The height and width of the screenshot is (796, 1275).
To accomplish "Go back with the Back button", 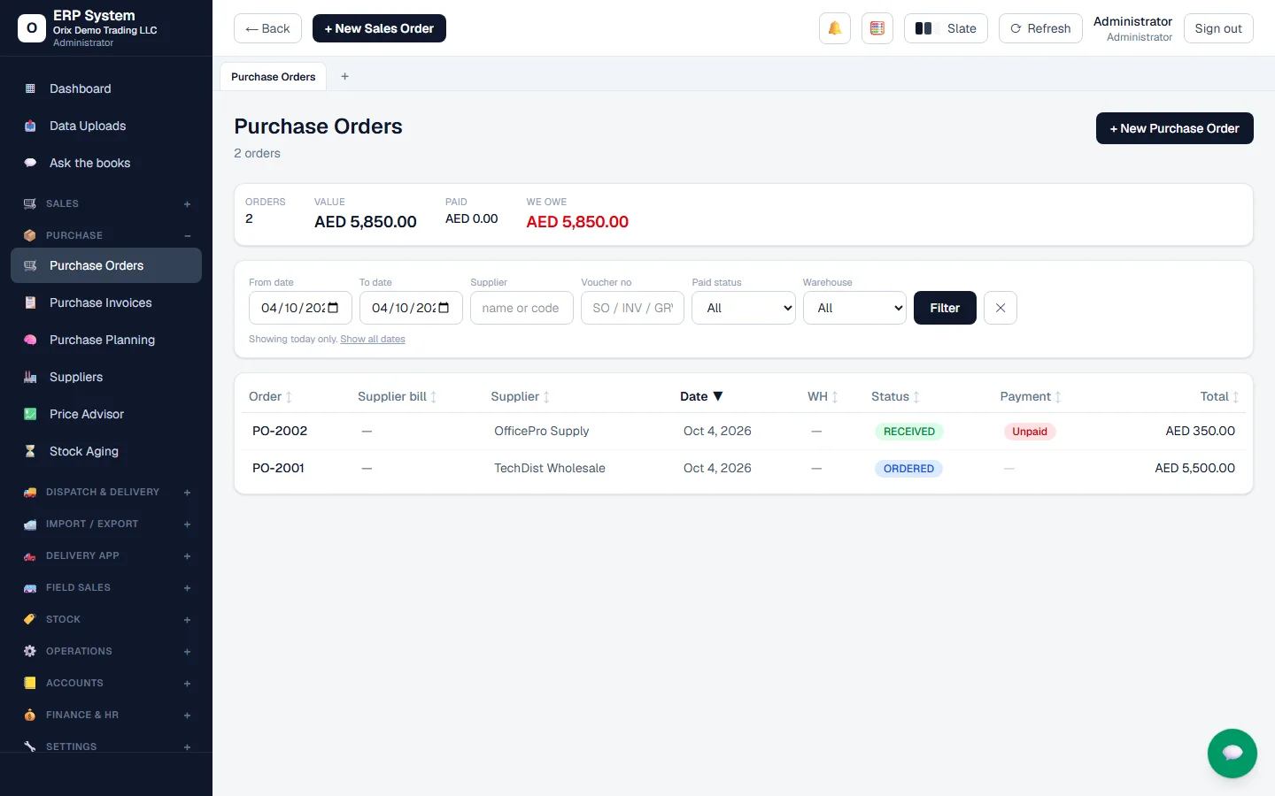I will 267,28.
